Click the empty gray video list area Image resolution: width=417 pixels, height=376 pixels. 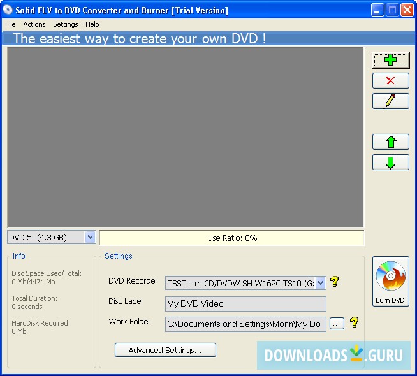(186, 137)
